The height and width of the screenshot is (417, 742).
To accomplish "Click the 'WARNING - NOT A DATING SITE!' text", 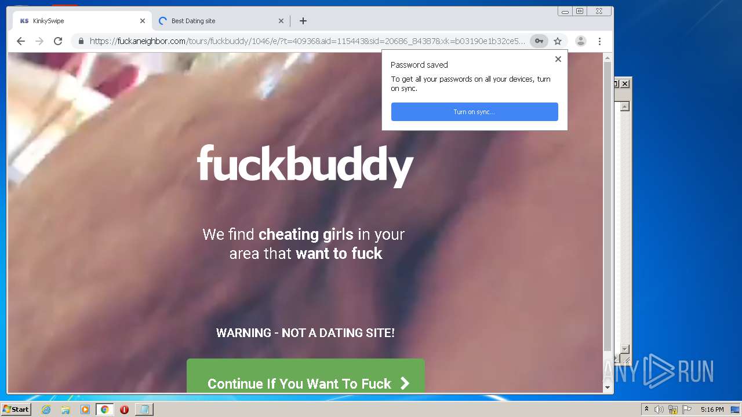I will (305, 333).
